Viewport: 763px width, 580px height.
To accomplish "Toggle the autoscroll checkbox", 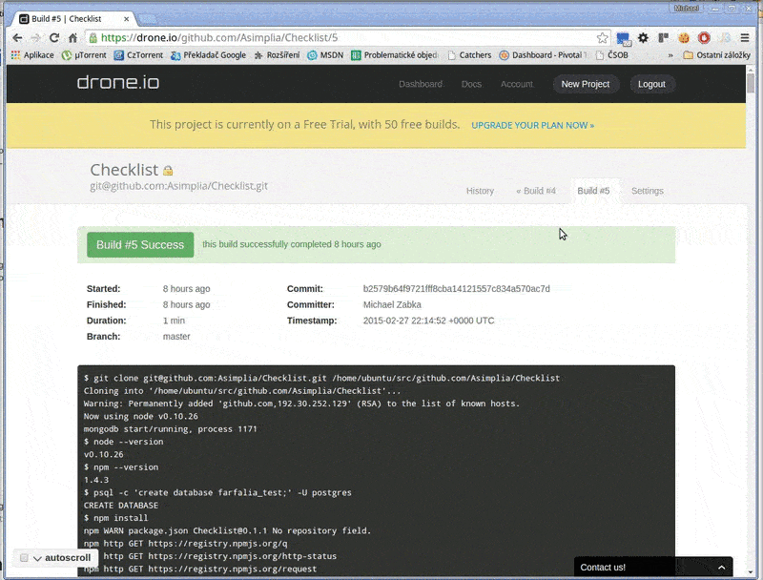I will point(24,558).
